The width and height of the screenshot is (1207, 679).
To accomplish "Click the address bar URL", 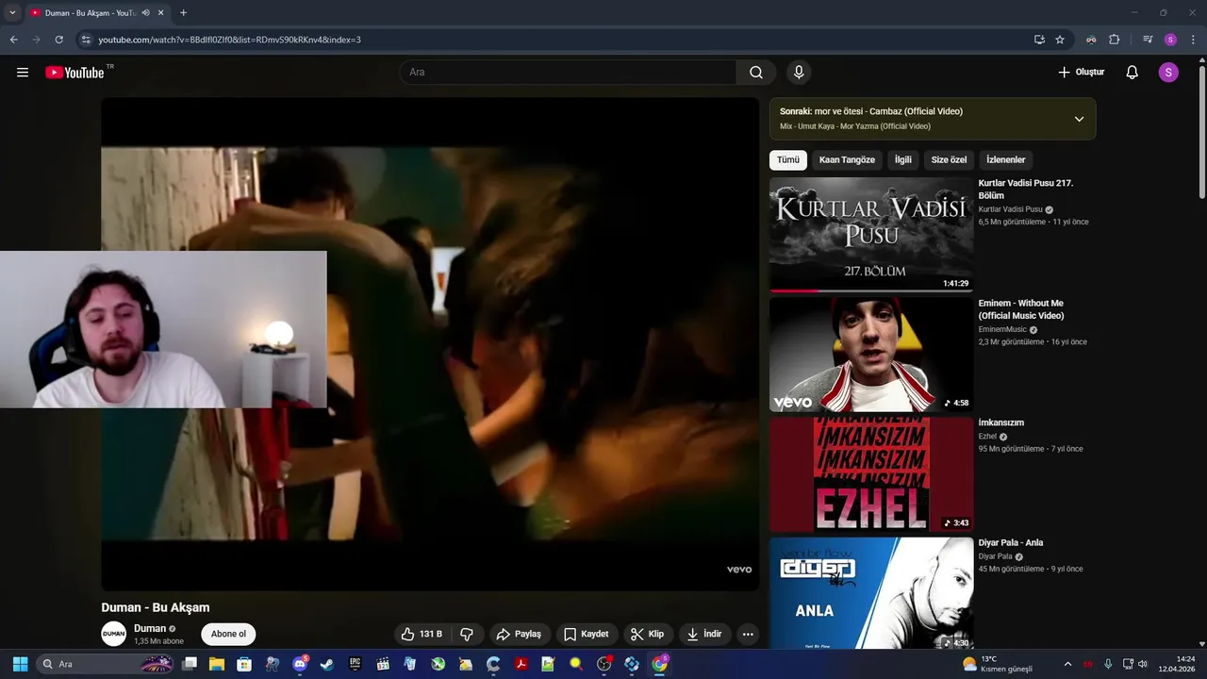I will click(229, 40).
